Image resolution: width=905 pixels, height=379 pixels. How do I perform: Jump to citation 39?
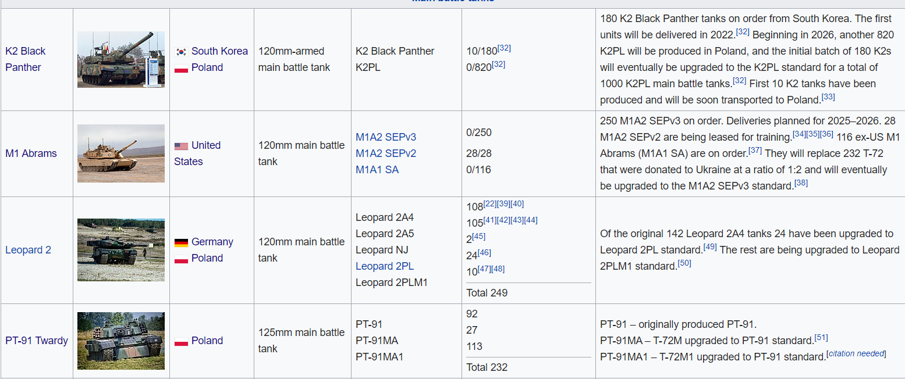point(503,204)
